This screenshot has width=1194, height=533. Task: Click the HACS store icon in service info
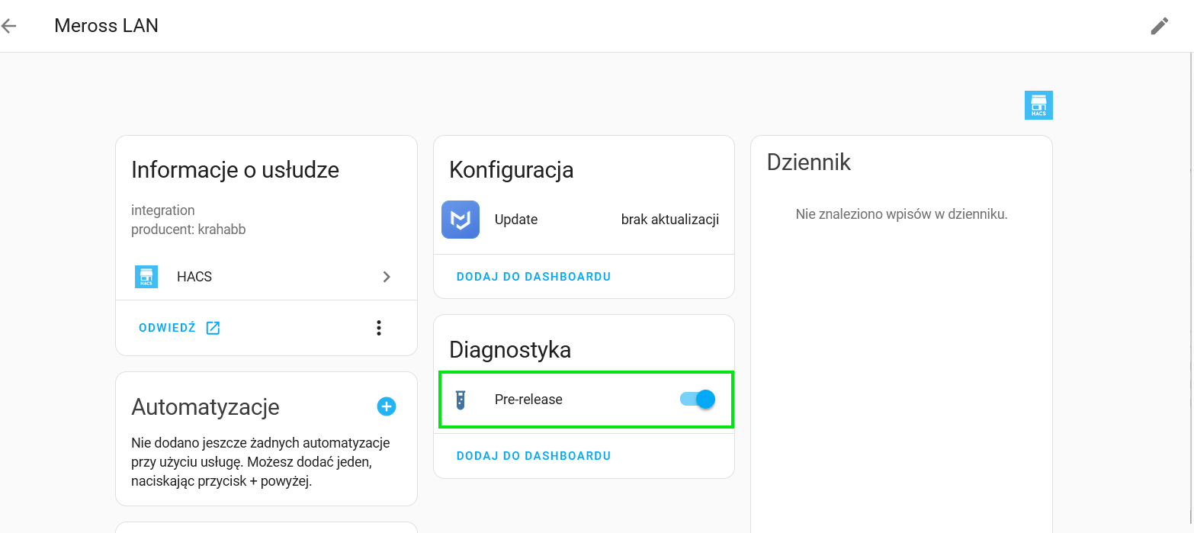(146, 277)
